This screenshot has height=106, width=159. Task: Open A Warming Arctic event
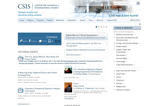37,74
